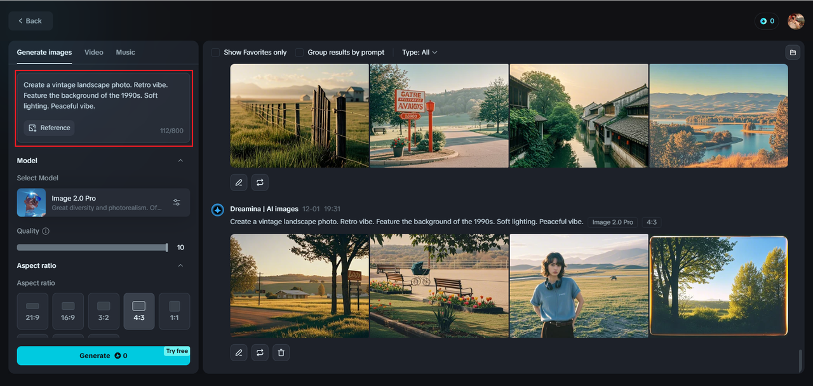Open the red roadside sign thumbnail
This screenshot has width=813, height=386.
[x=439, y=116]
